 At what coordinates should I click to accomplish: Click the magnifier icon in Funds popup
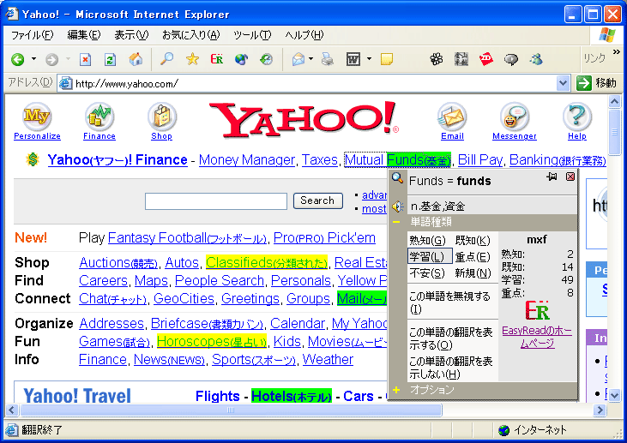(x=397, y=177)
